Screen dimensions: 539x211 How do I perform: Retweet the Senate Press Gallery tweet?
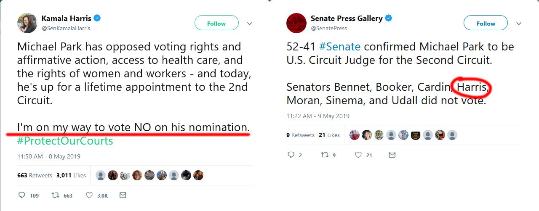pyautogui.click(x=328, y=155)
